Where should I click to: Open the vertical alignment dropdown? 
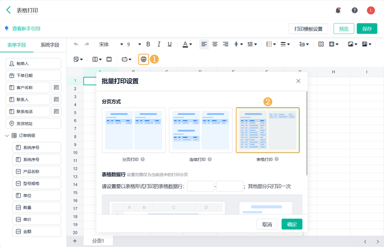[x=238, y=44]
